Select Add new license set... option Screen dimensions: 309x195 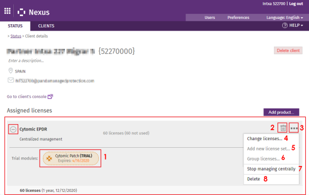click(x=268, y=149)
